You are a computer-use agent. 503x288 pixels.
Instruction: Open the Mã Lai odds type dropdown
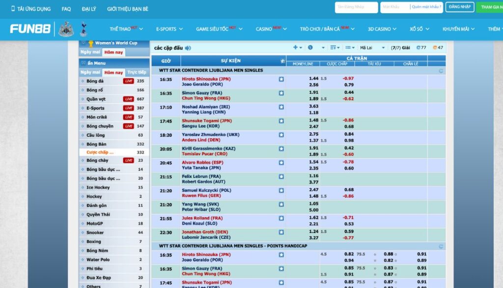[372, 48]
